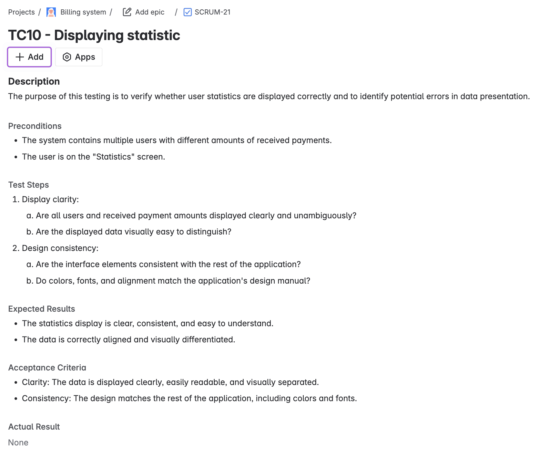The width and height of the screenshot is (539, 458).
Task: Click the Add button
Action: (x=29, y=57)
